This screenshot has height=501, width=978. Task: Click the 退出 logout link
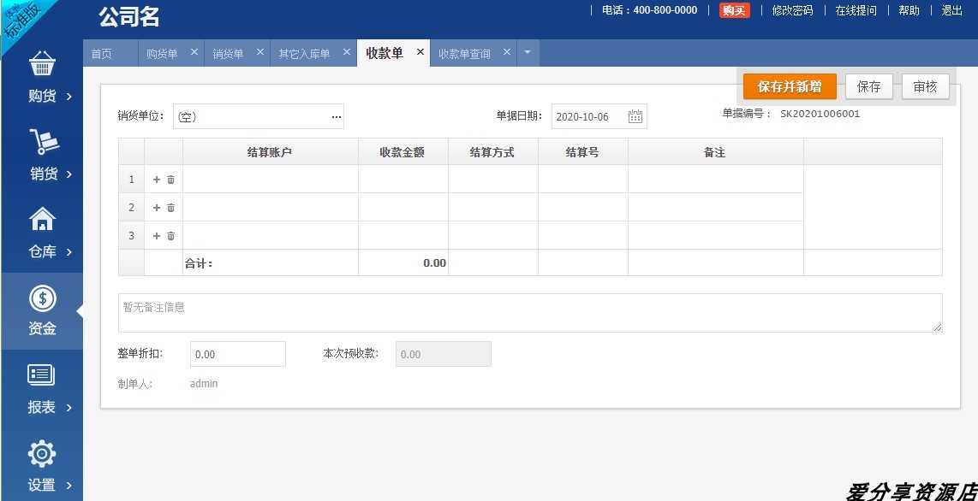coord(951,10)
